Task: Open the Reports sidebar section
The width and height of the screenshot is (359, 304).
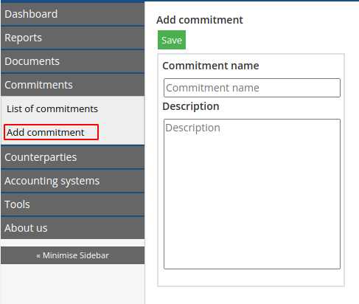Action: pos(72,38)
